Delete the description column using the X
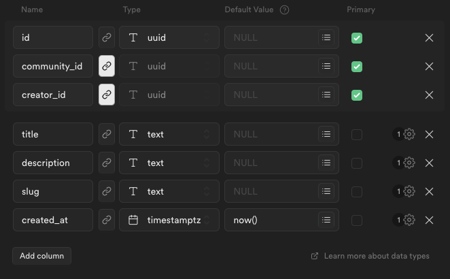This screenshot has width=450, height=279. click(x=429, y=163)
